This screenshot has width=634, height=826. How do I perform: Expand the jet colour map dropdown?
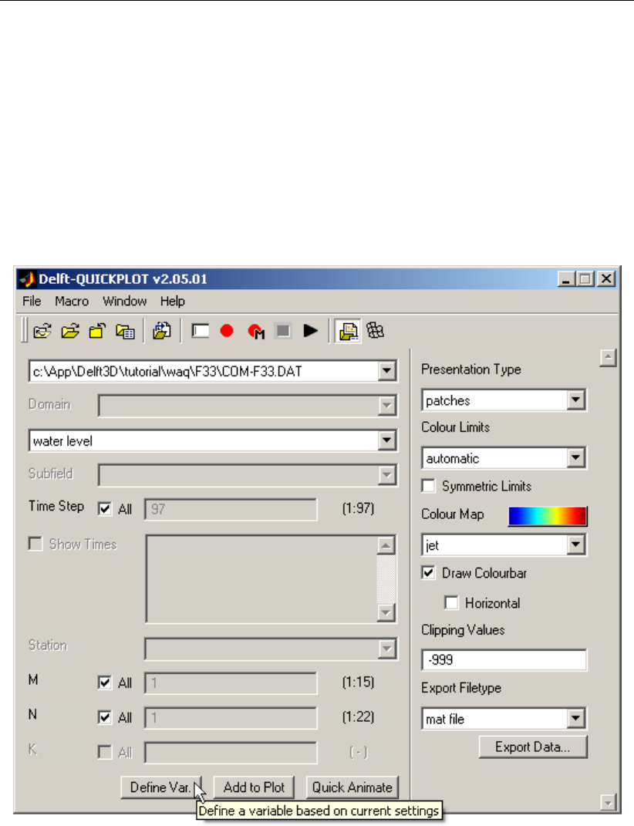coord(576,544)
